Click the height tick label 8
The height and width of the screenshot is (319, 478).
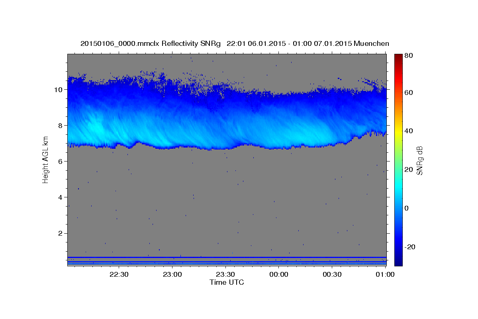pos(61,126)
